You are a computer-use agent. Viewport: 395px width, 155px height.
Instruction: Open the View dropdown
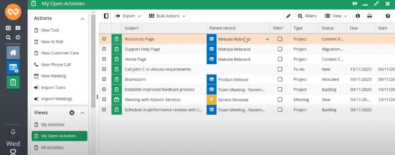coord(336,16)
